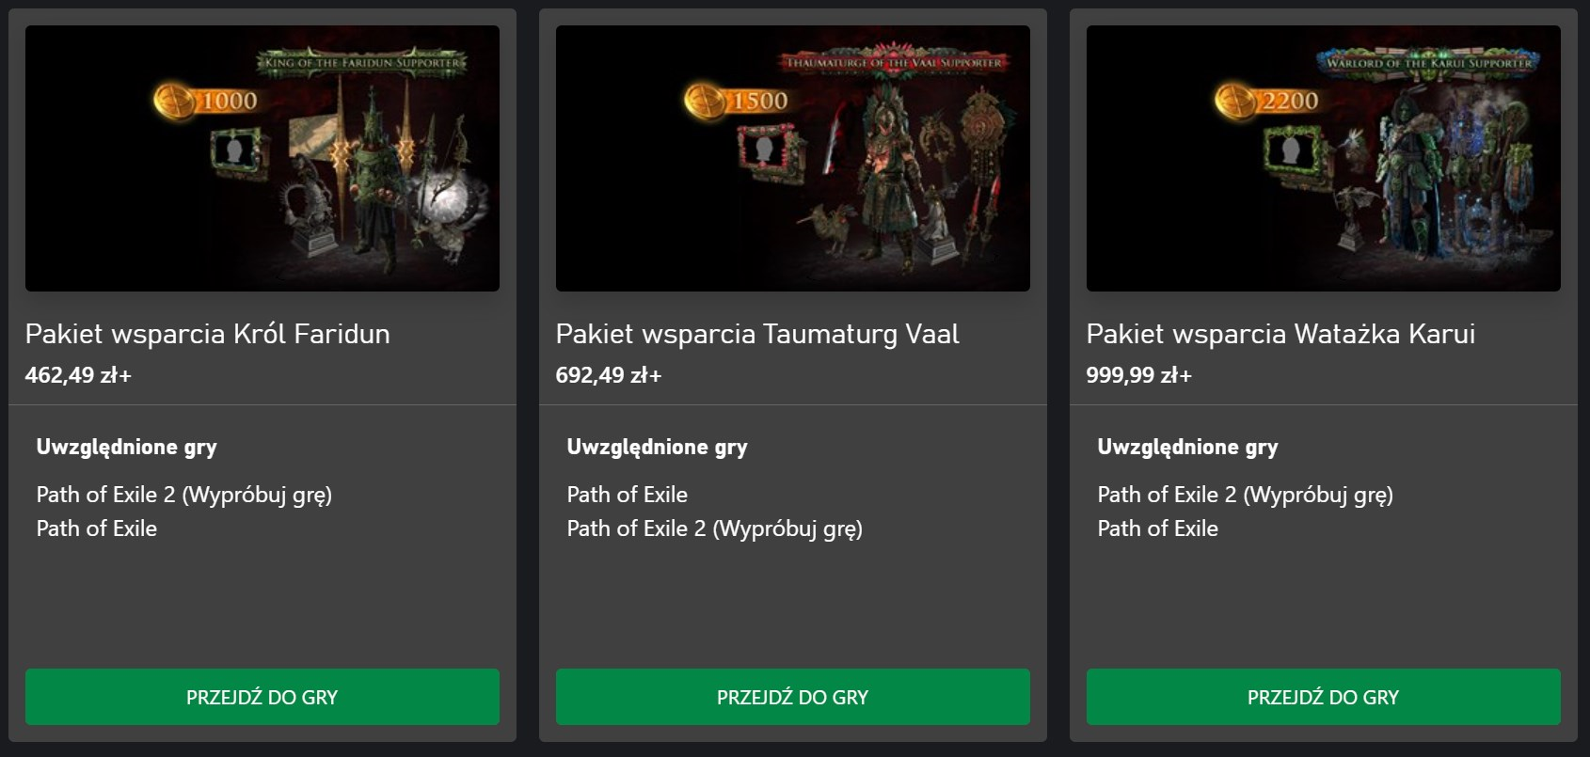
Task: Open Pakiet wsparcia Watażka Karui title
Action: (1280, 334)
